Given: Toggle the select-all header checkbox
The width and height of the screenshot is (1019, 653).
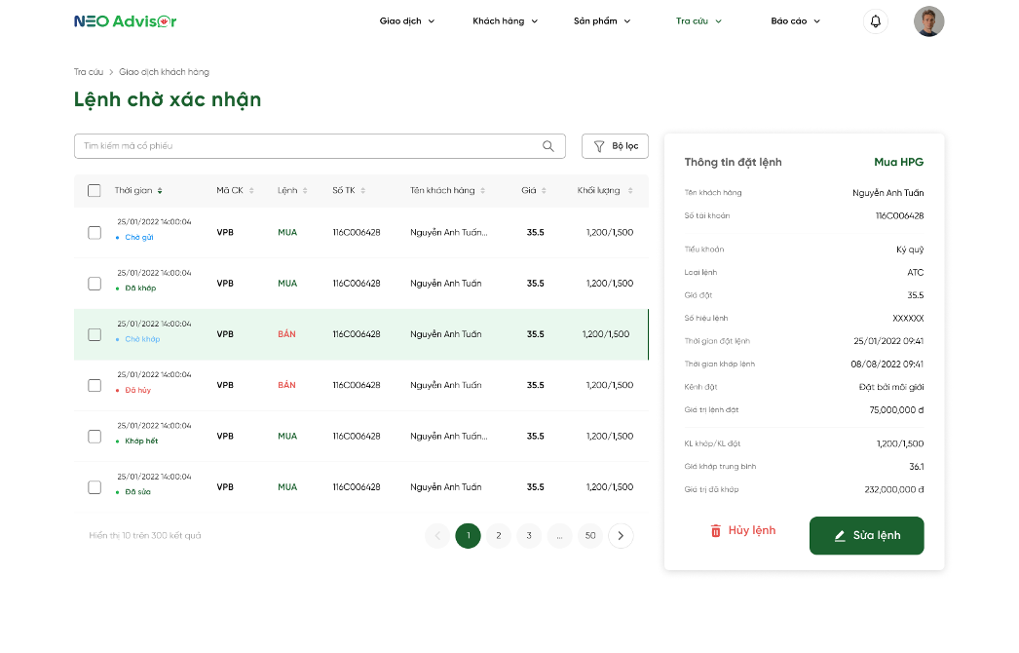Looking at the screenshot, I should (94, 191).
